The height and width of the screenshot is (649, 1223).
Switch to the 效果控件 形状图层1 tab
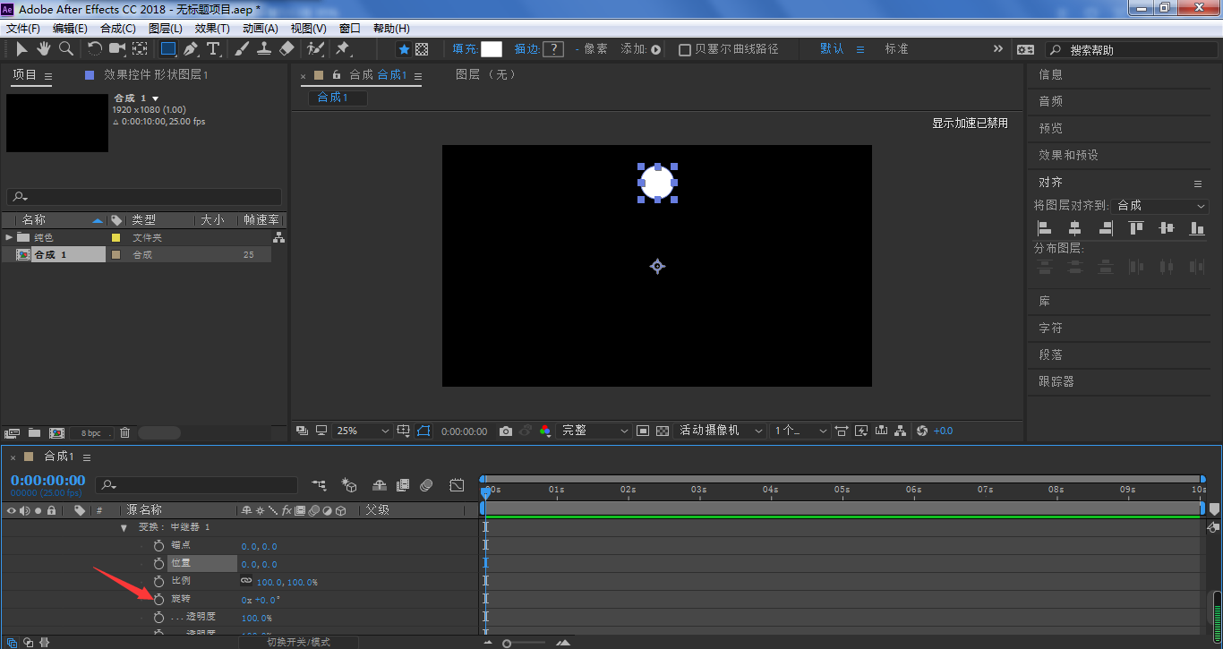click(155, 75)
